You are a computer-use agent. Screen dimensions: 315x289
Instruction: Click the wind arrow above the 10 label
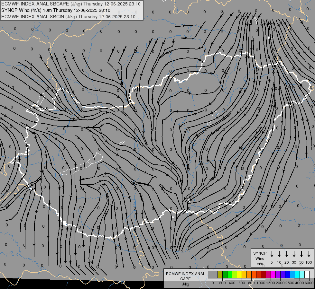[x=279, y=254]
